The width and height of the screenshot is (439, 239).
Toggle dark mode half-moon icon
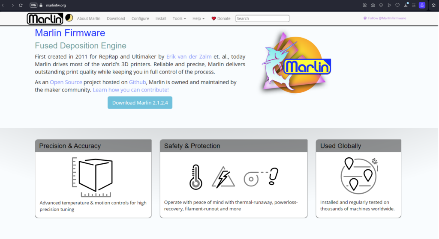point(69,18)
